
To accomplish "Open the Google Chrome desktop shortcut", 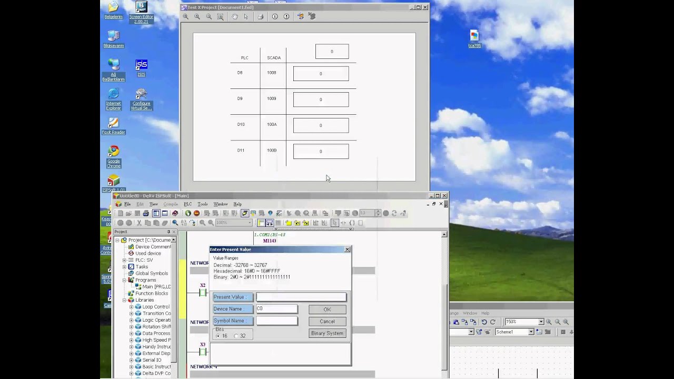I will pyautogui.click(x=113, y=157).
